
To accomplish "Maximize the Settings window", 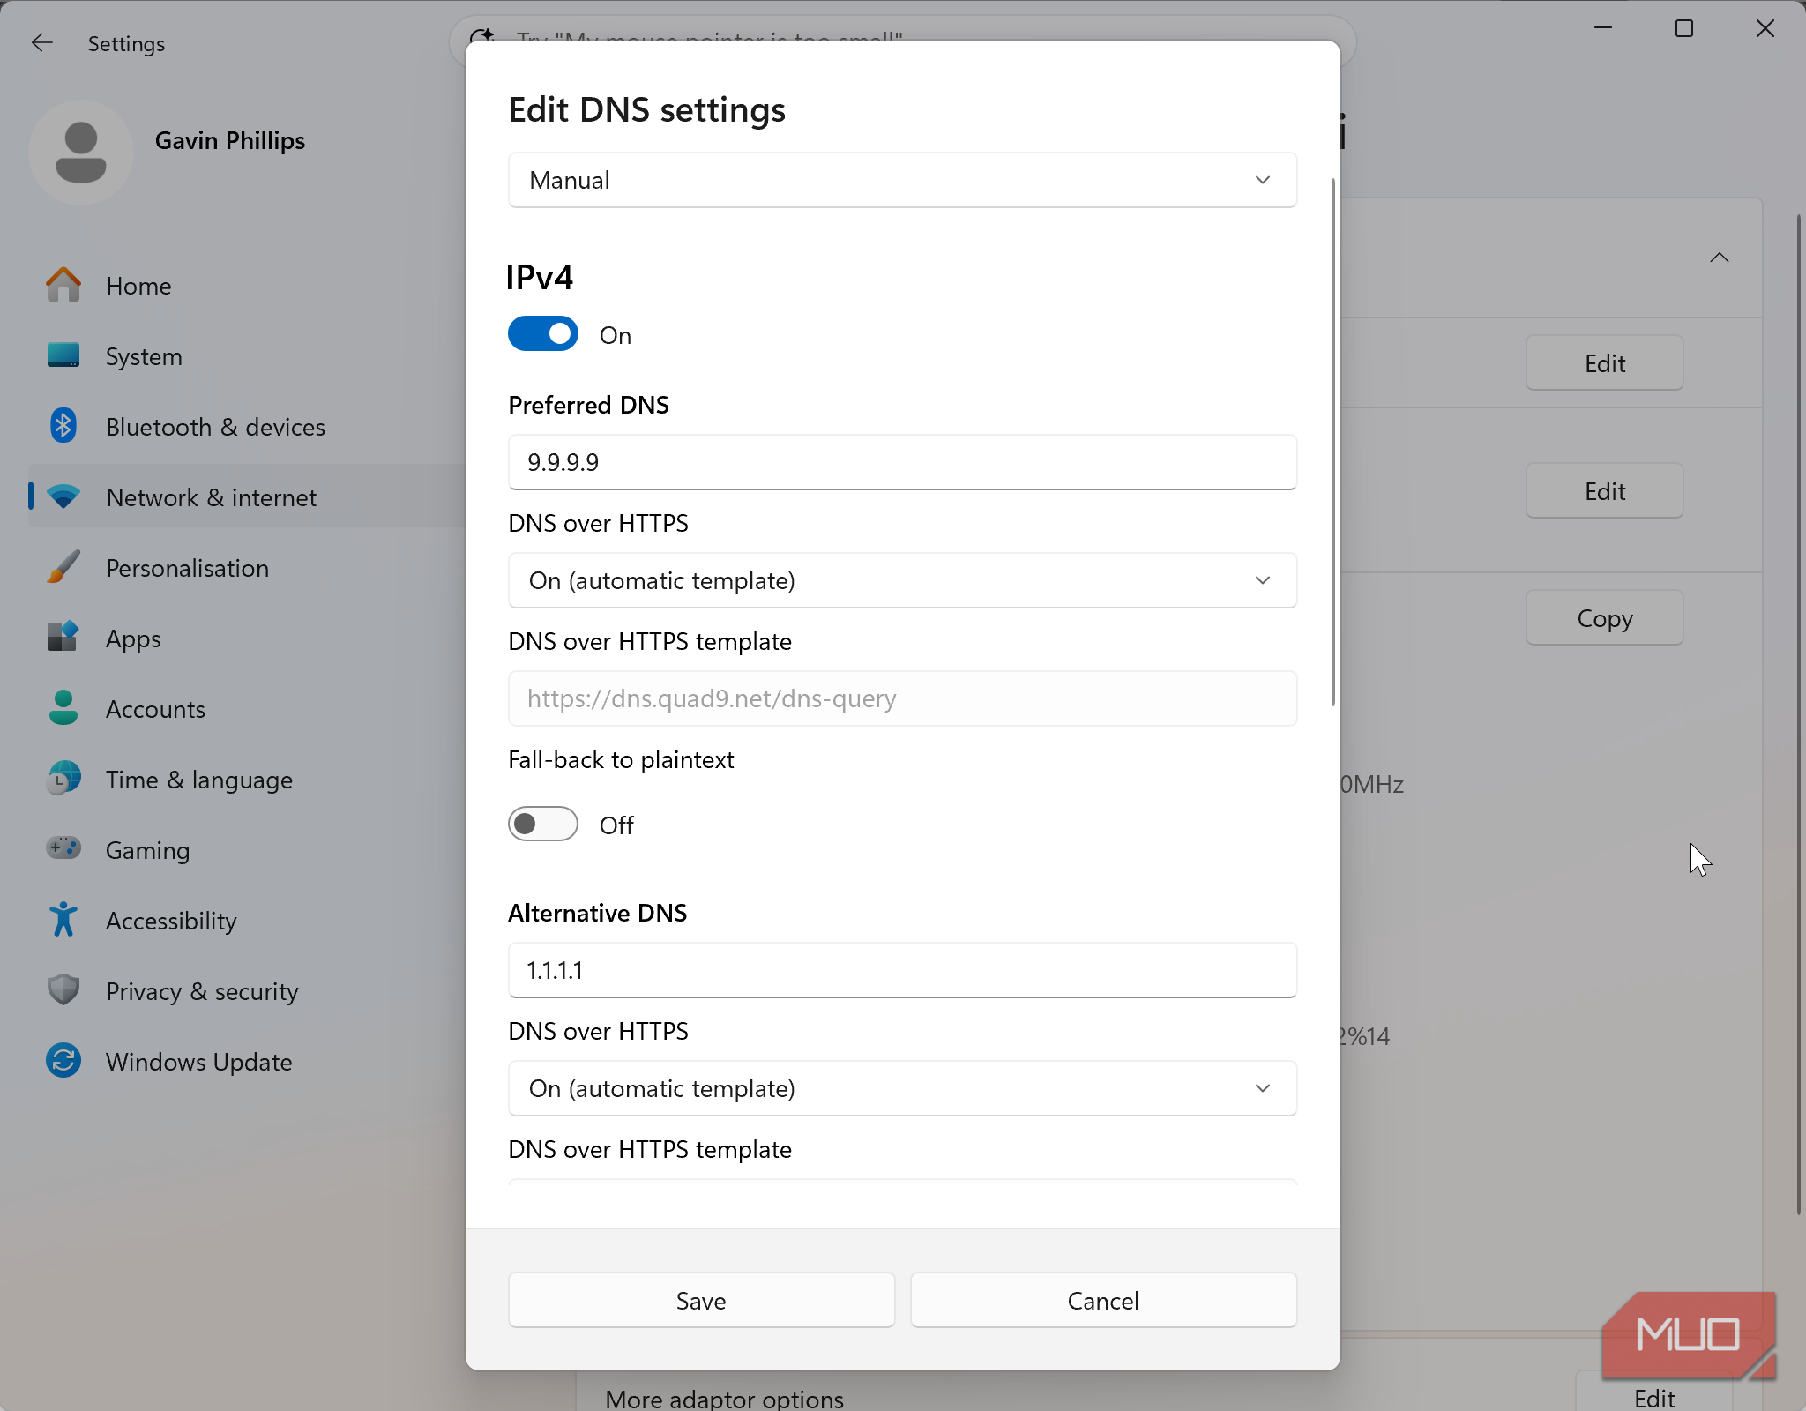I will click(1684, 28).
